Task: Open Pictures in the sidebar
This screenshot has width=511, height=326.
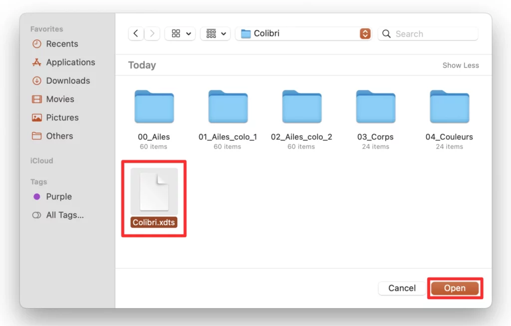Action: [x=55, y=118]
